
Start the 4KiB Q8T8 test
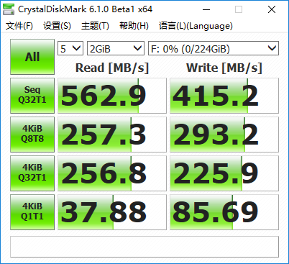point(32,135)
